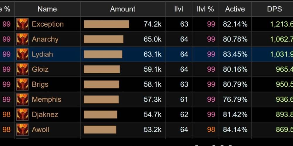Click Exception's 74.2k damage amount bar
Screen dimensions: 293x146
pos(106,24)
